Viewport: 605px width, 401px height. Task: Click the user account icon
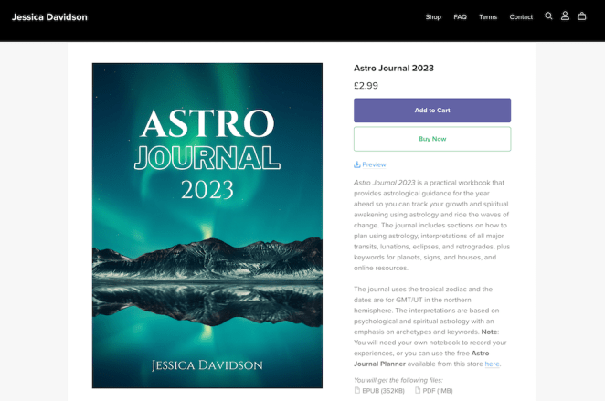(565, 16)
